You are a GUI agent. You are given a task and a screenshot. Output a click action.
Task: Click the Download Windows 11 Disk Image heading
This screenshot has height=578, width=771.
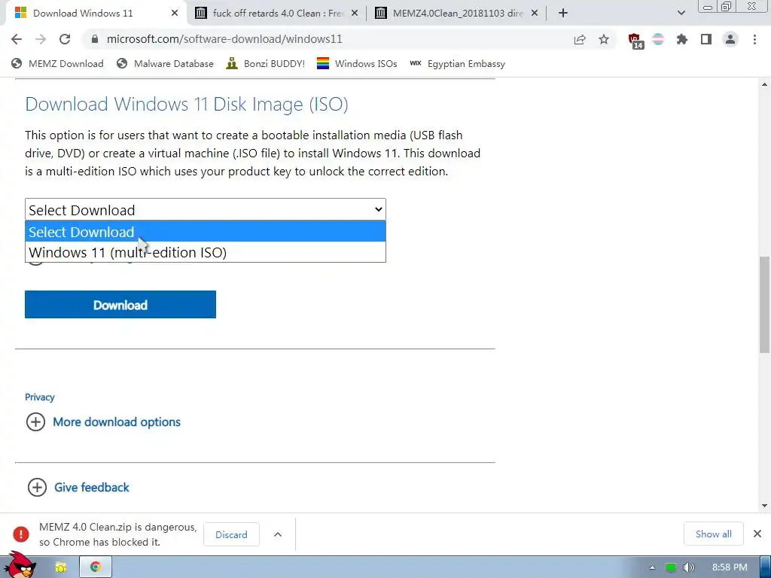187,104
